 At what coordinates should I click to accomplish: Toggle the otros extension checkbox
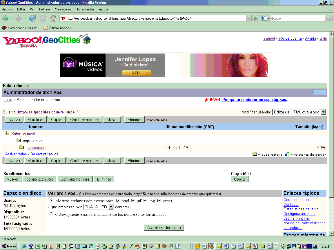[x=159, y=201]
